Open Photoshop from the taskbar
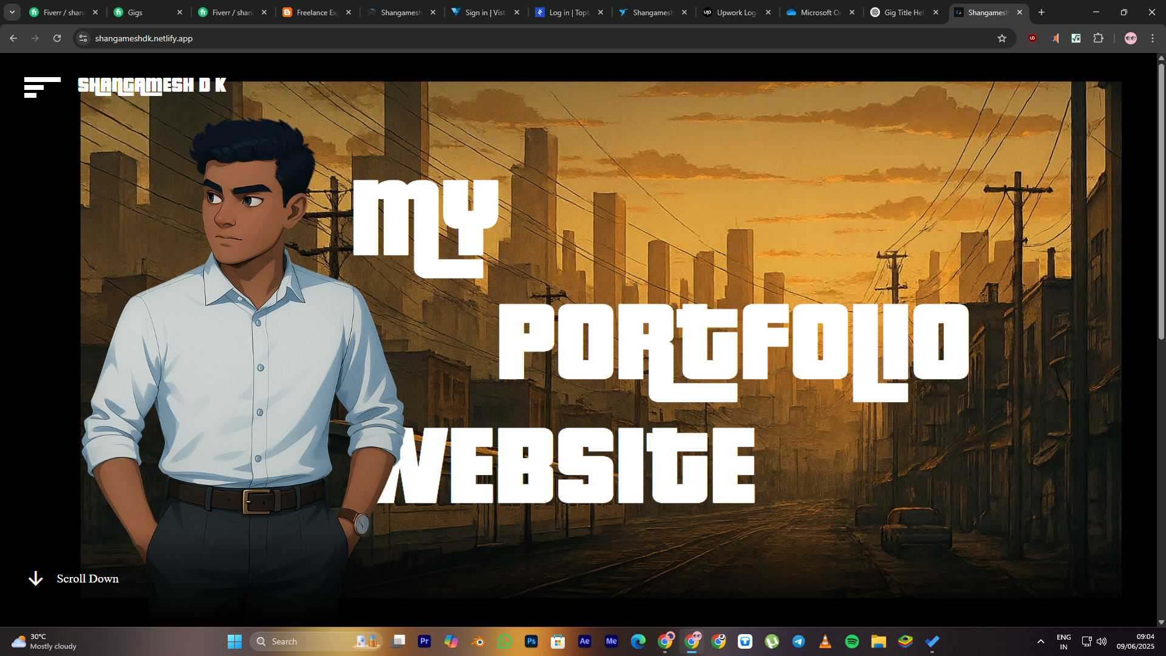This screenshot has width=1166, height=656. coord(531,641)
